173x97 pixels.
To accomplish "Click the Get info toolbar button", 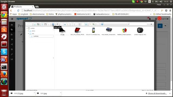I will coord(53,24).
